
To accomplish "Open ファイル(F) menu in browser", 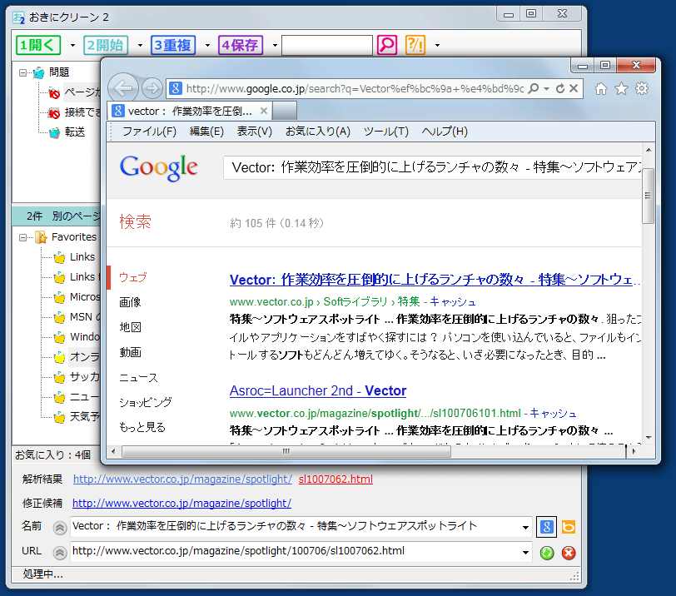I will pos(150,132).
